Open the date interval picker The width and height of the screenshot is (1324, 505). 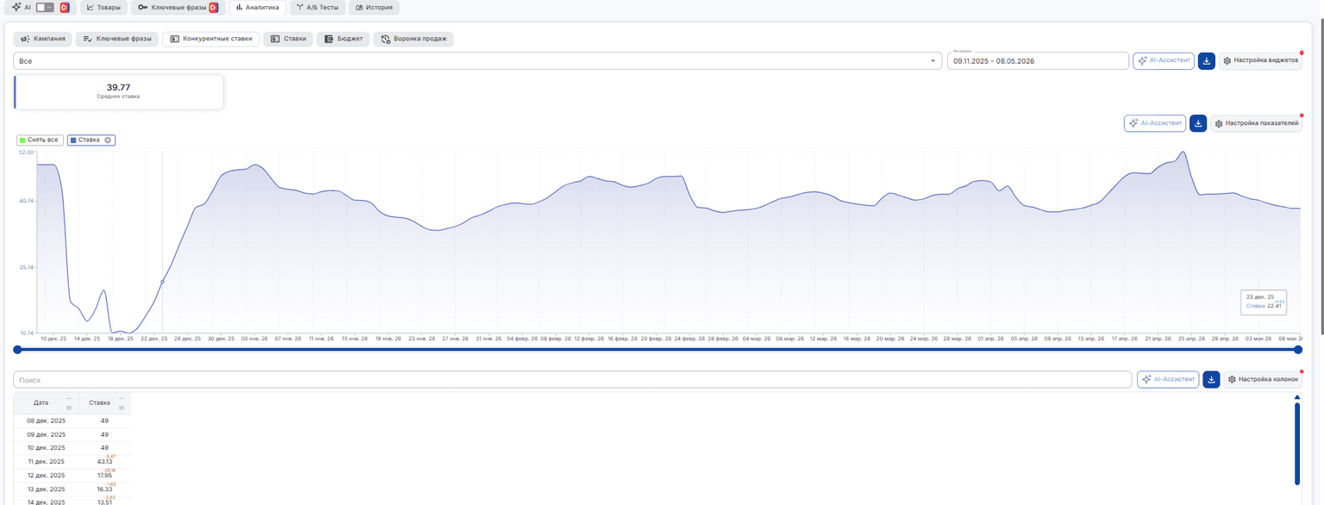click(x=1038, y=61)
